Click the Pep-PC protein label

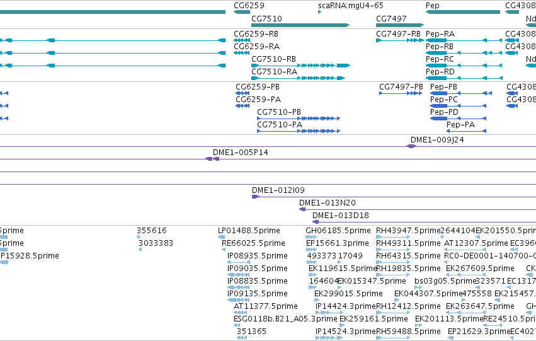coord(443,100)
